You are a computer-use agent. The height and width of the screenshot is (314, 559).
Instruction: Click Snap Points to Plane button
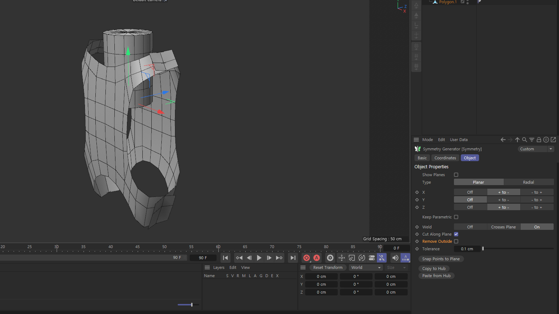[x=441, y=259]
